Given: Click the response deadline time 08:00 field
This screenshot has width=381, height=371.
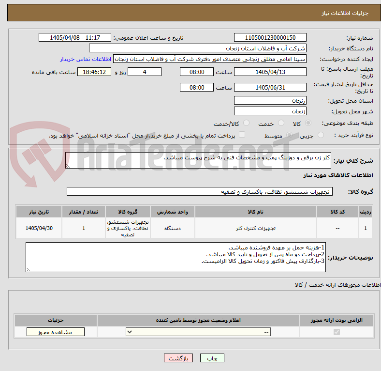Looking at the screenshot, I should click(x=197, y=72).
